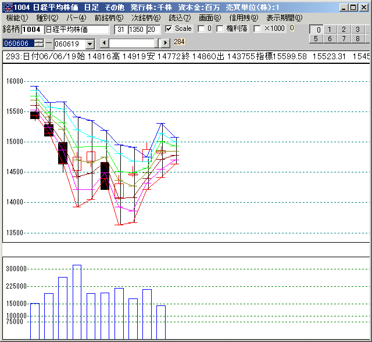
Task: Click the 75000 volume axis label
Action: (15, 322)
